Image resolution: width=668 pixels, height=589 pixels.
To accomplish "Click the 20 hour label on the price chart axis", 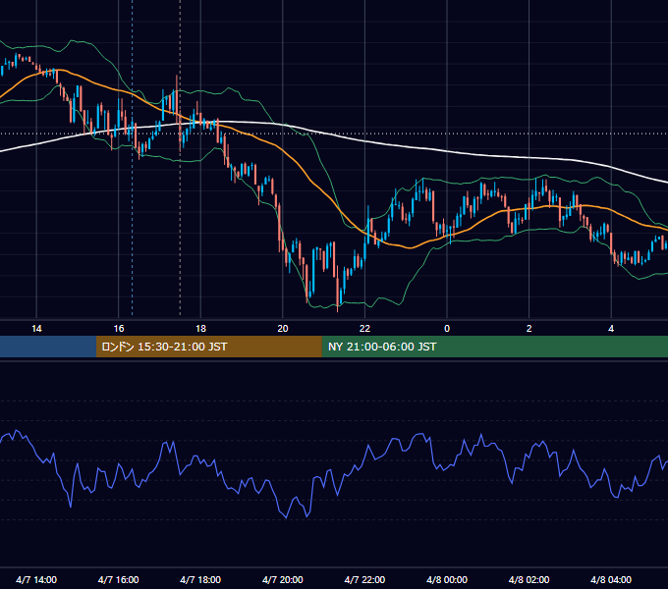I will 283,329.
